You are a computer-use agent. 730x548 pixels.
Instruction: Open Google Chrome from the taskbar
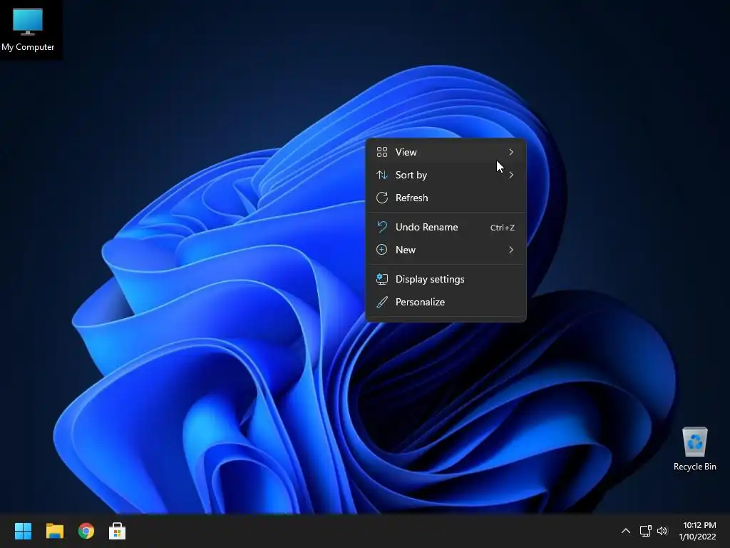(x=86, y=531)
